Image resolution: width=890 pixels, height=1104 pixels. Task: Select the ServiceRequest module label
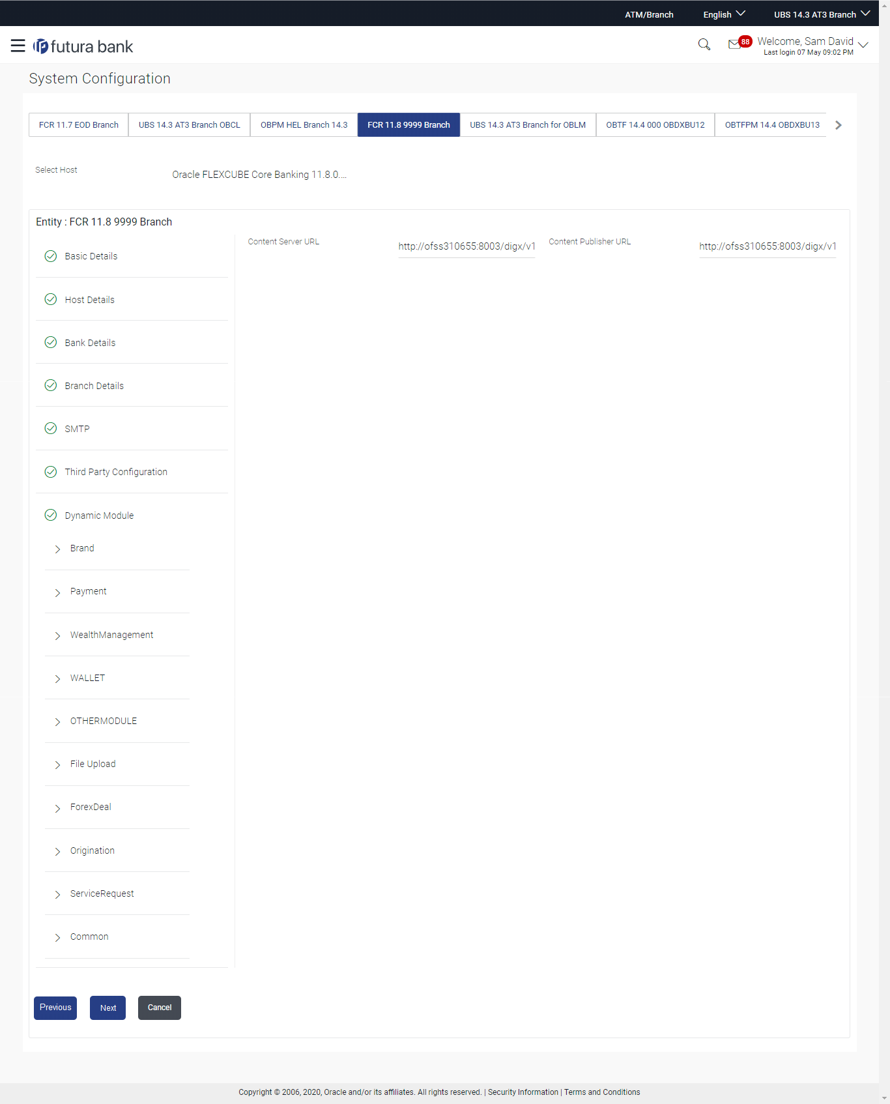(x=102, y=893)
